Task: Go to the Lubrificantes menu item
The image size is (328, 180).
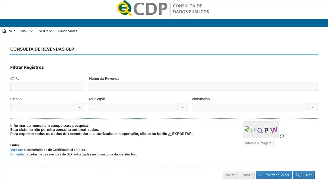Action: click(68, 31)
